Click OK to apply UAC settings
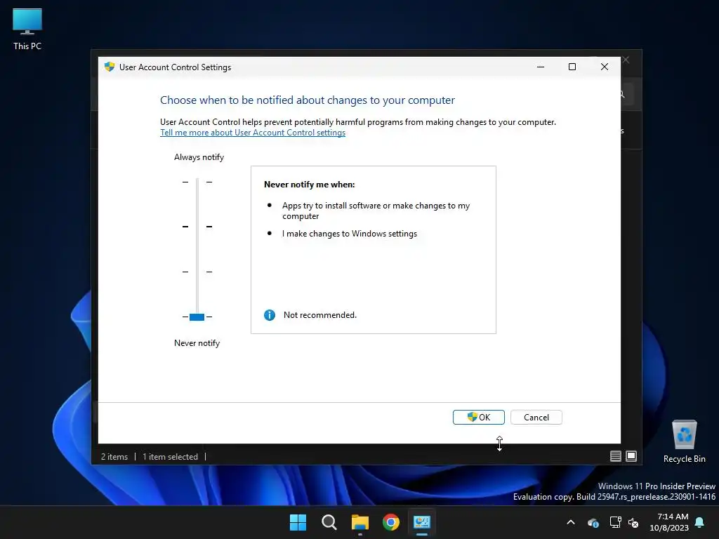The image size is (719, 539). pos(478,417)
